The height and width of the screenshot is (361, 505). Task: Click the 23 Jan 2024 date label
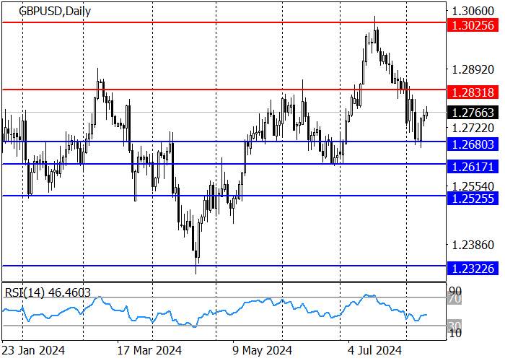point(33,350)
